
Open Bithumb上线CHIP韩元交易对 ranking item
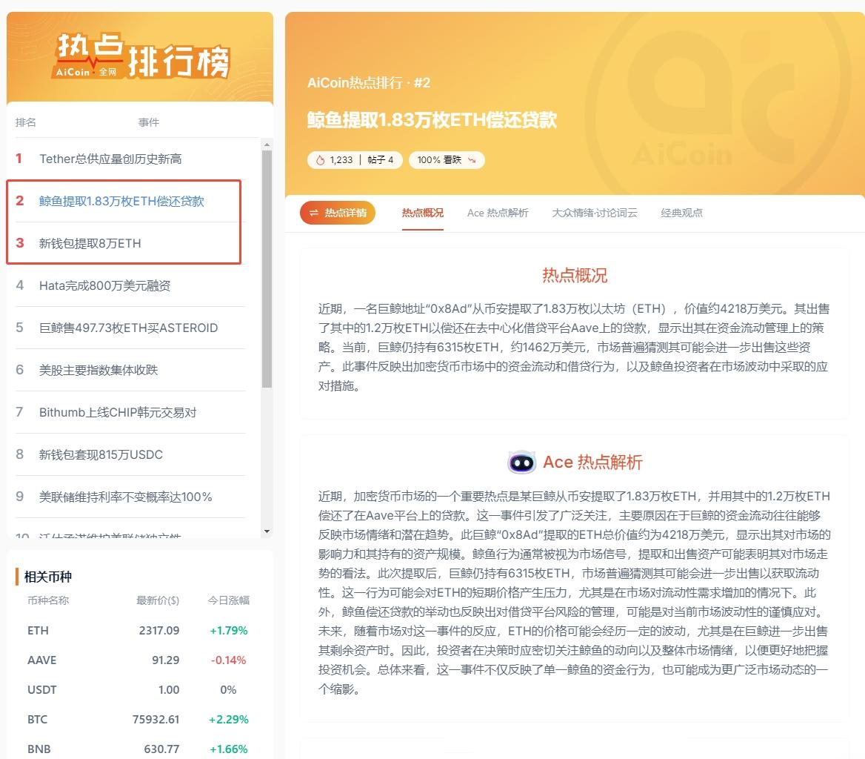coord(131,412)
